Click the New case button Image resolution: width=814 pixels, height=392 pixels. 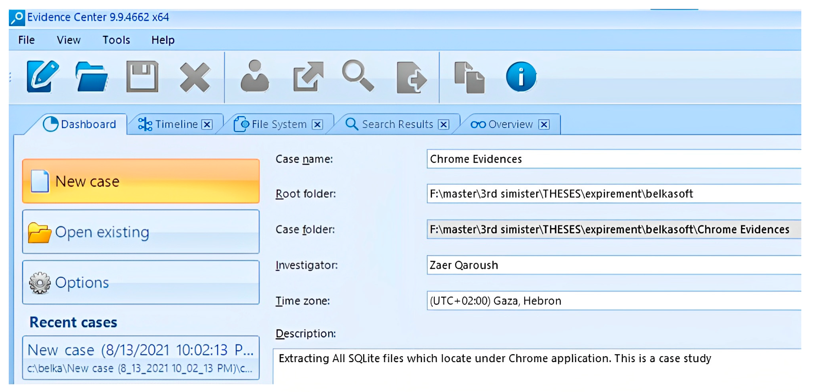pyautogui.click(x=141, y=181)
